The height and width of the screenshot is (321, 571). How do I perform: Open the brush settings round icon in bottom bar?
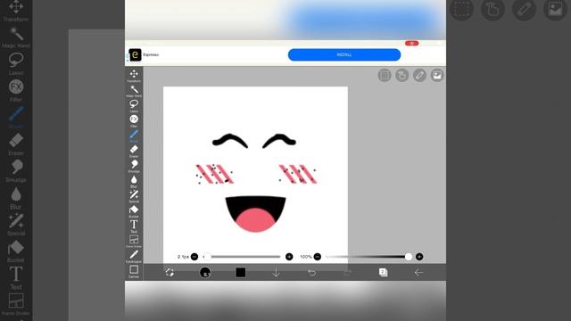pos(205,272)
